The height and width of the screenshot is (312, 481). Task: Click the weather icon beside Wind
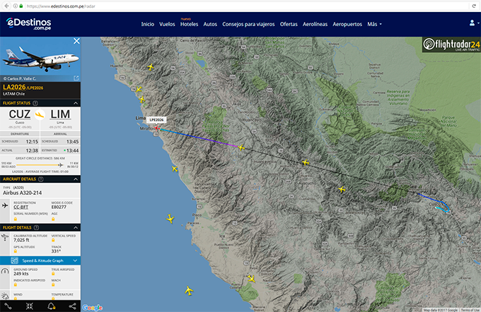[5, 296]
